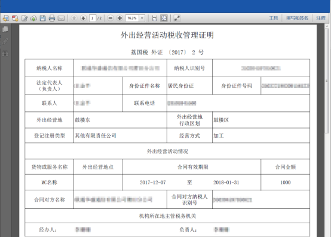Click the 纳税人名称 label cell

click(50, 68)
